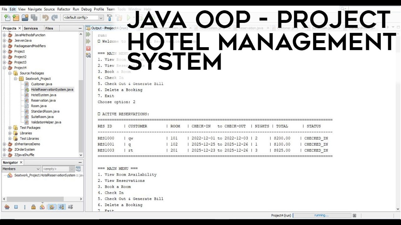This screenshot has height=225, width=401.
Task: Click the Re-run with different parameters icon
Action: (x=88, y=41)
